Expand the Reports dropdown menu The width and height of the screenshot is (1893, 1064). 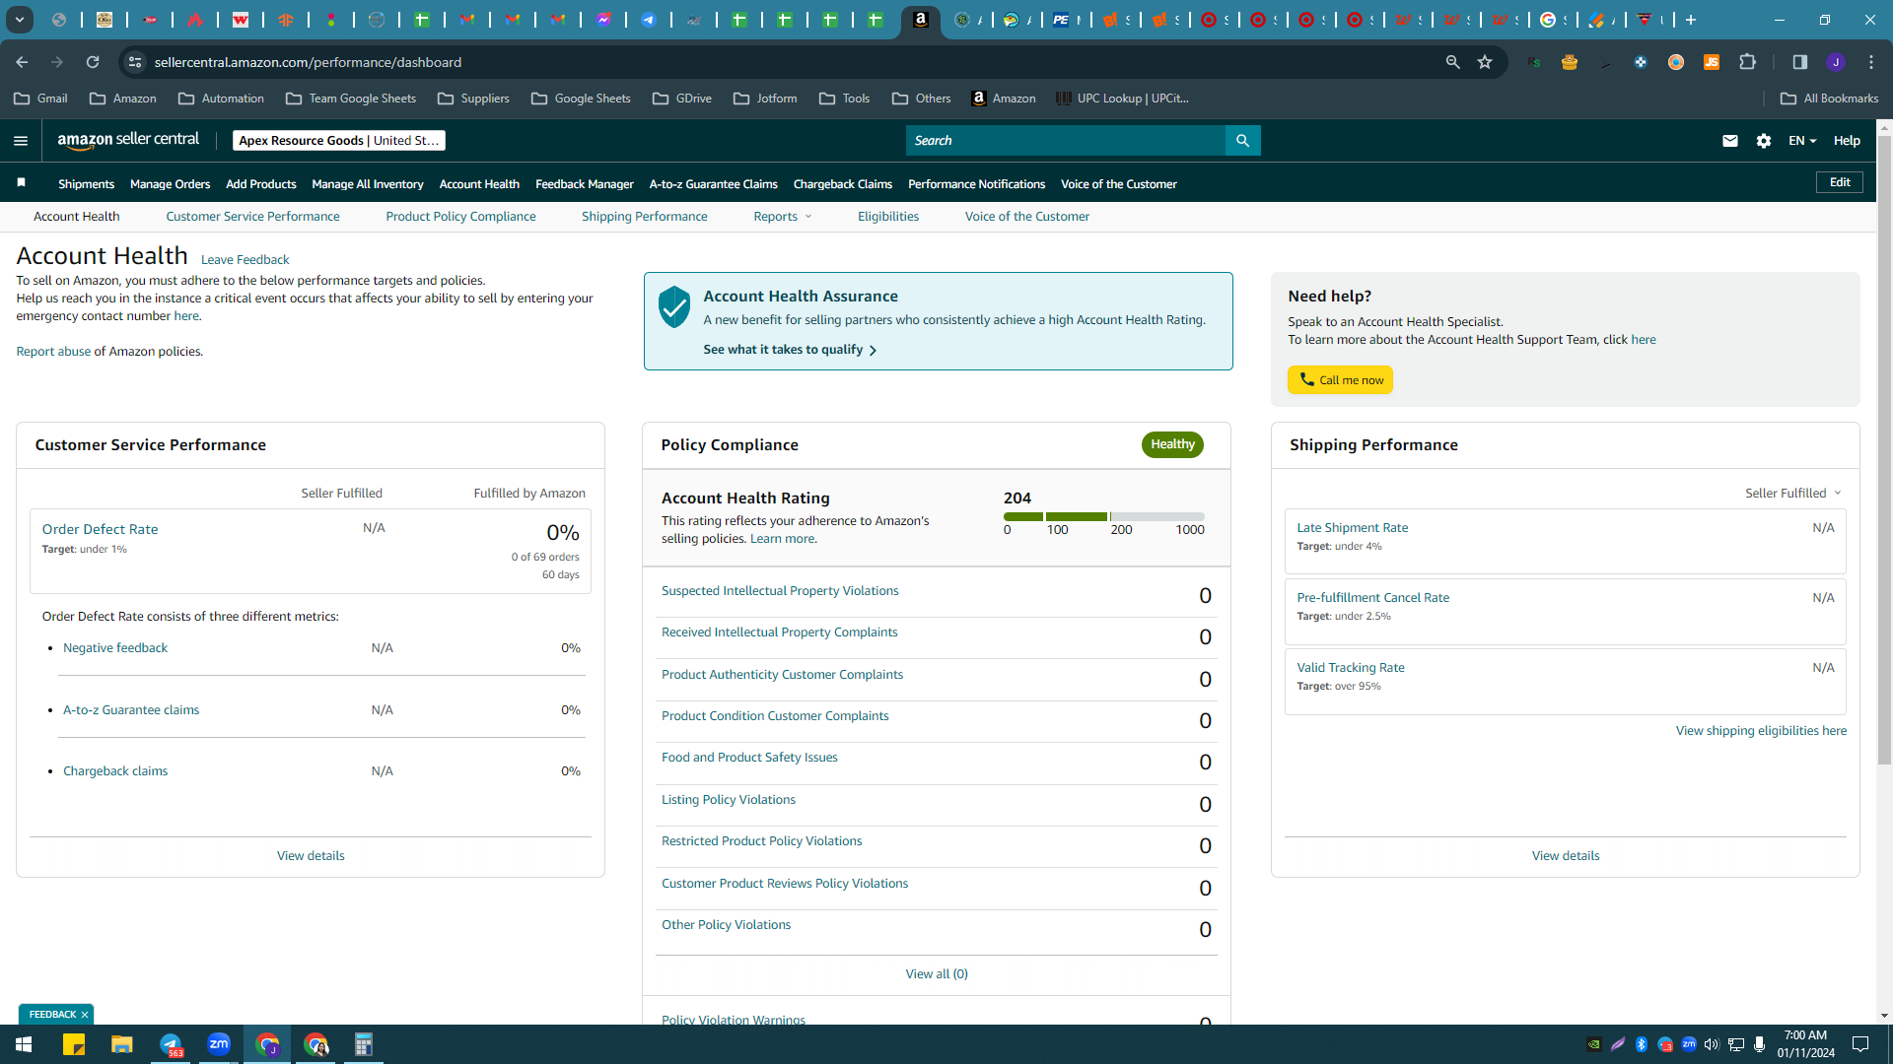click(783, 217)
